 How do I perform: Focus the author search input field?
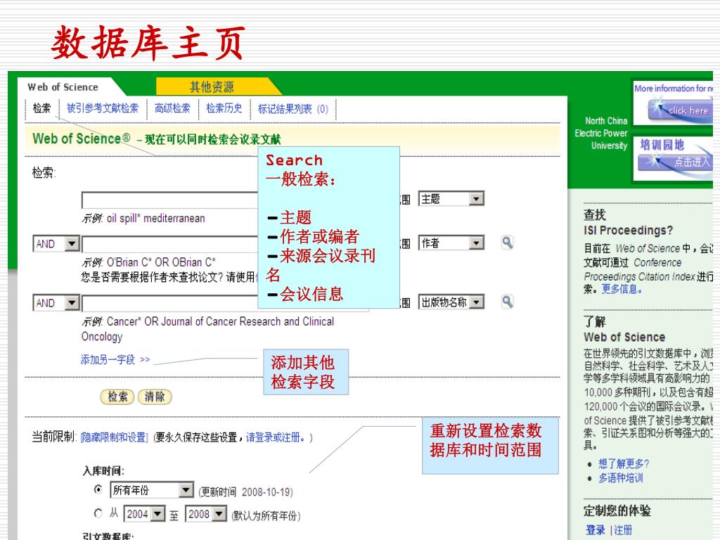point(170,244)
